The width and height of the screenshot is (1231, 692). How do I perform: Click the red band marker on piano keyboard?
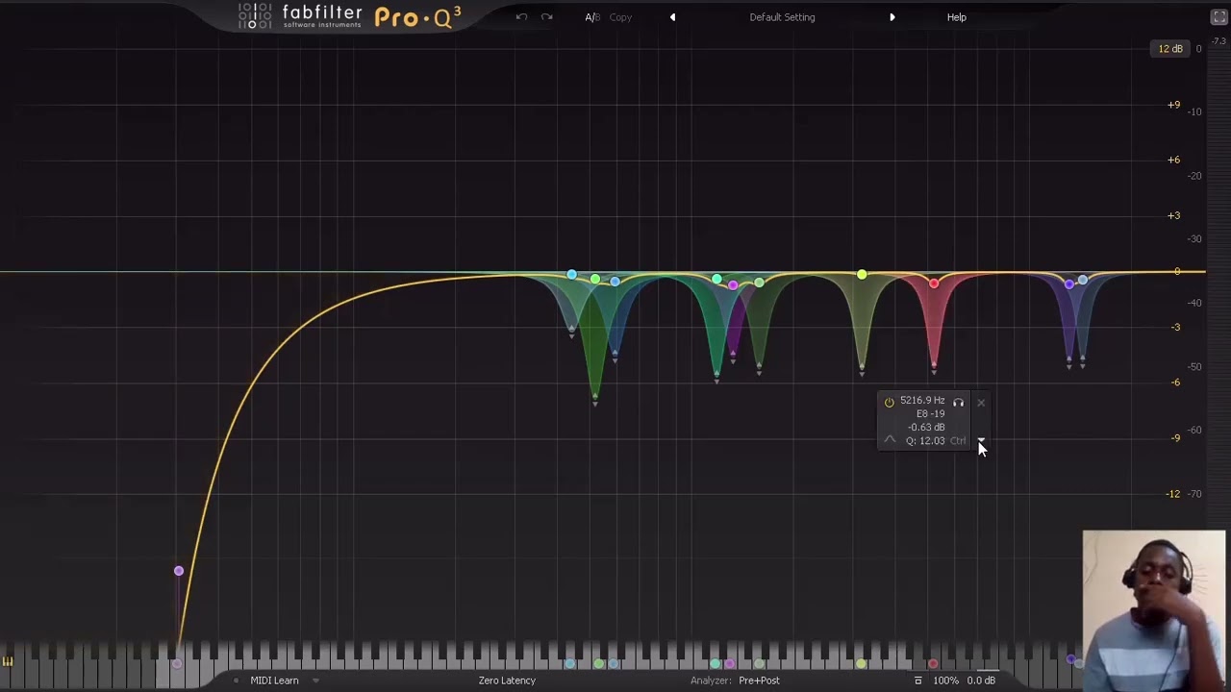[933, 663]
